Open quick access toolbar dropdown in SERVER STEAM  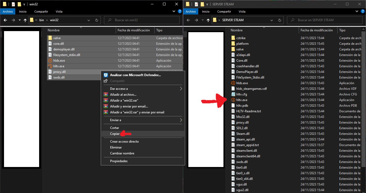(207, 4)
